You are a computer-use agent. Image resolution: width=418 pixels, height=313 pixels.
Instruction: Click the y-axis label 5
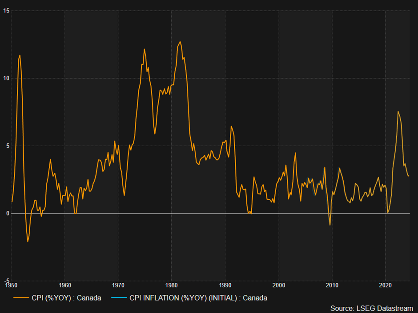pyautogui.click(x=8, y=146)
